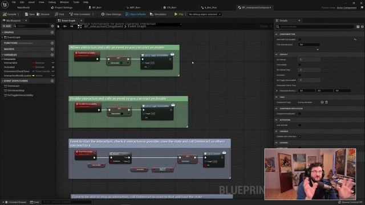This screenshot has width=365, height=205.
Task: Toggle visibility eye for Activated variable
Action: click(x=53, y=67)
